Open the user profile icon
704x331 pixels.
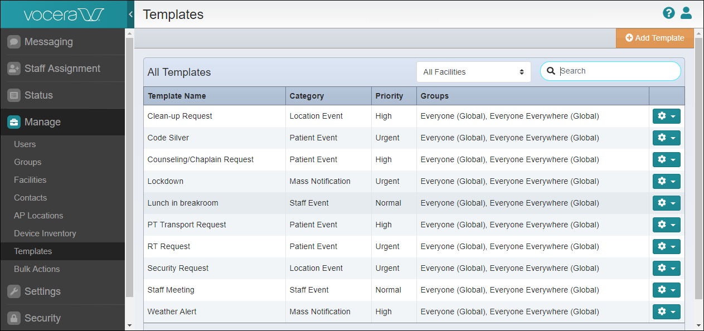point(686,13)
